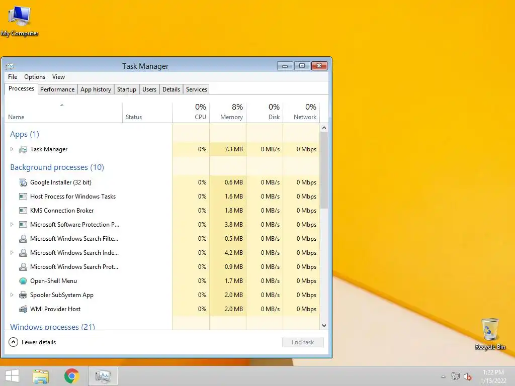This screenshot has height=386, width=515.
Task: Click the Windows Search Filter host icon
Action: (23, 239)
